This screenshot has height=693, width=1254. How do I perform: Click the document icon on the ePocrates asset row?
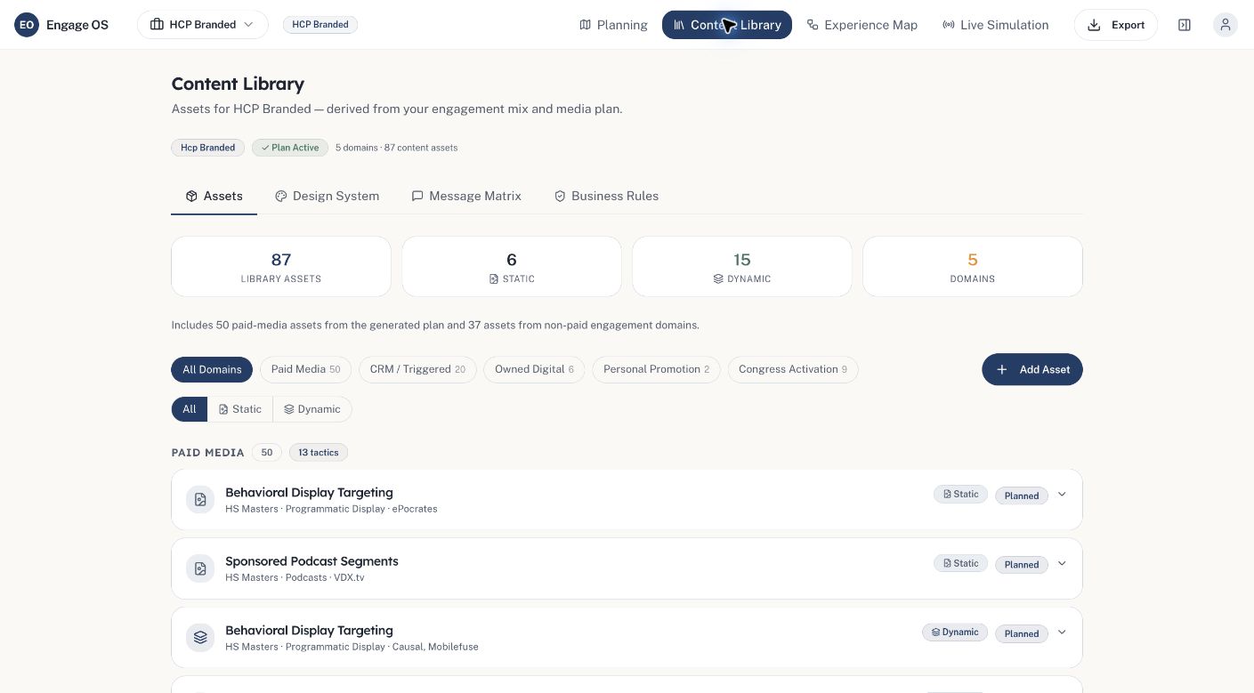(200, 500)
